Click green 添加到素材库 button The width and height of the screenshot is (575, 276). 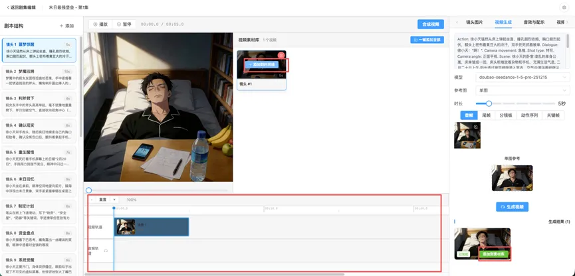point(494,253)
